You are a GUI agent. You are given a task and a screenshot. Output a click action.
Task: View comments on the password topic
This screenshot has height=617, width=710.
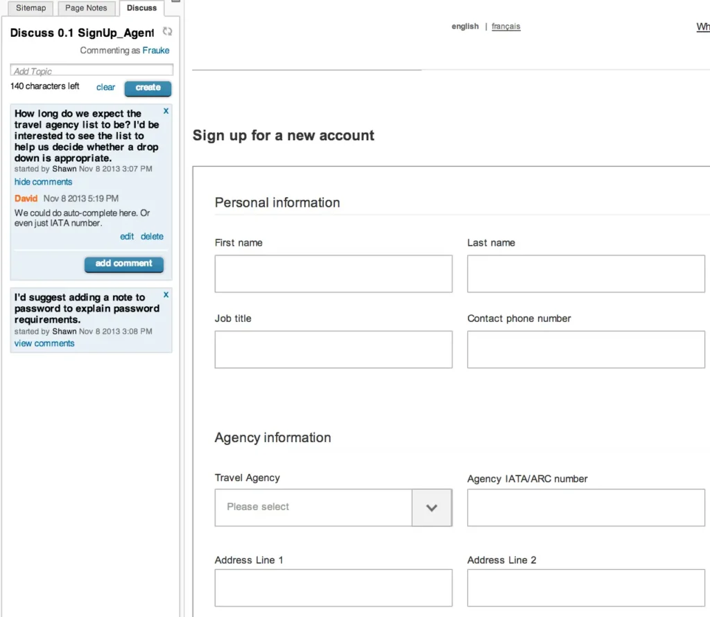coord(44,344)
